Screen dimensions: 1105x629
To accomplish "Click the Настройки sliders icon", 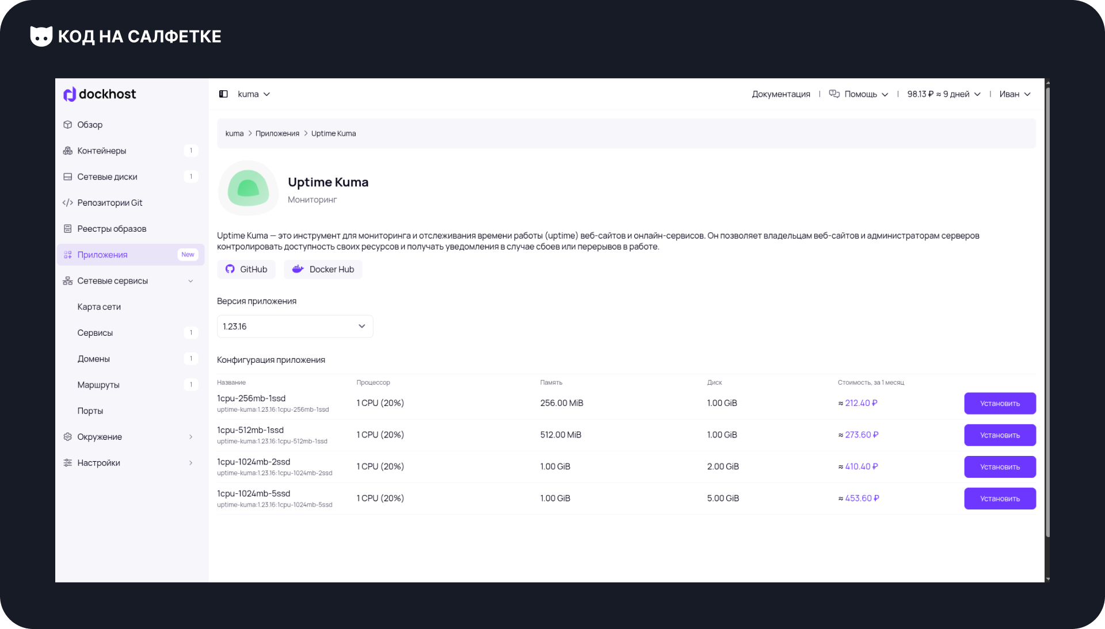I will coord(67,463).
